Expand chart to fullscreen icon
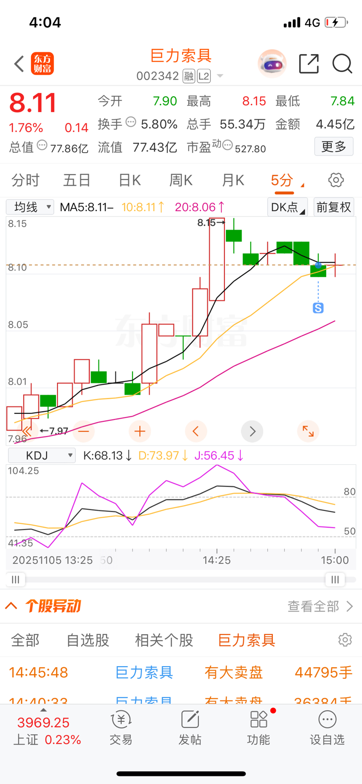This screenshot has height=784, width=362. click(x=308, y=431)
